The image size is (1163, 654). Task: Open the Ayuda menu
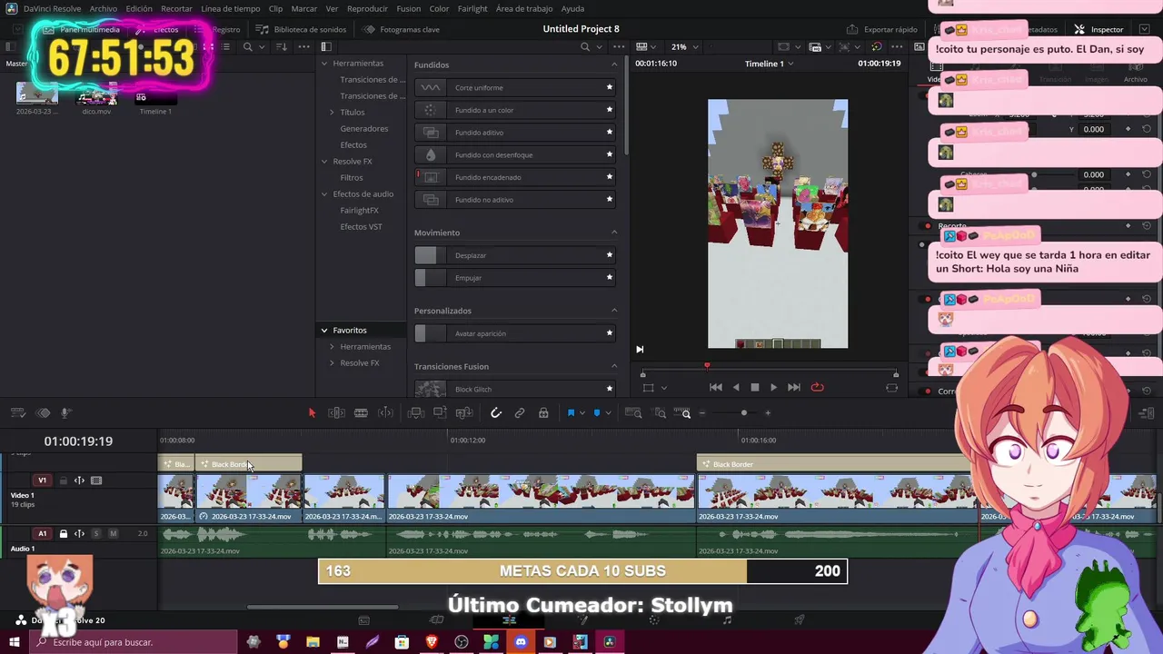pyautogui.click(x=573, y=8)
